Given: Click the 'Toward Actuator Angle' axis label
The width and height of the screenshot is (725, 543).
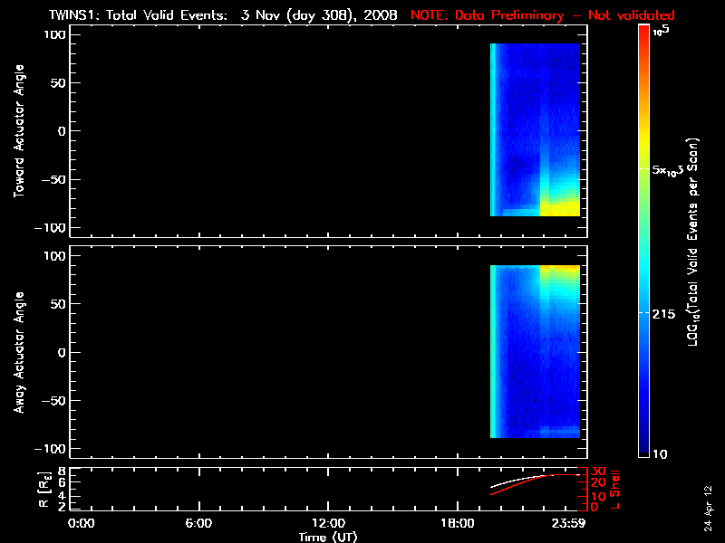Looking at the screenshot, I should click(19, 130).
